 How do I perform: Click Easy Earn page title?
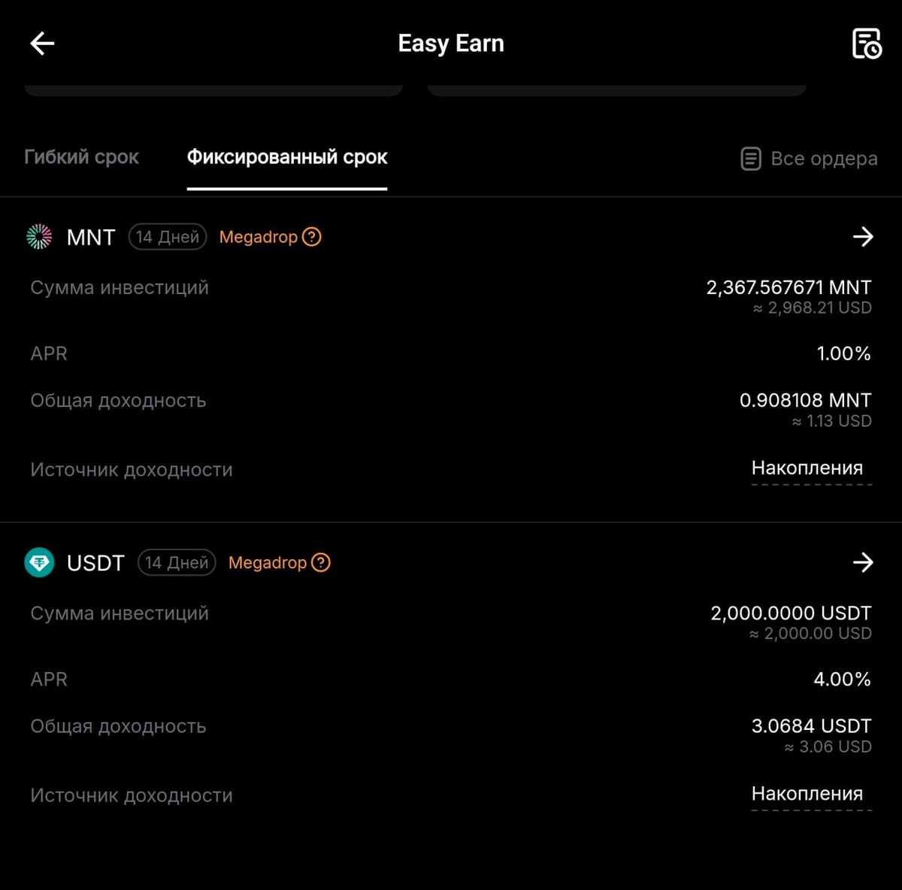451,44
